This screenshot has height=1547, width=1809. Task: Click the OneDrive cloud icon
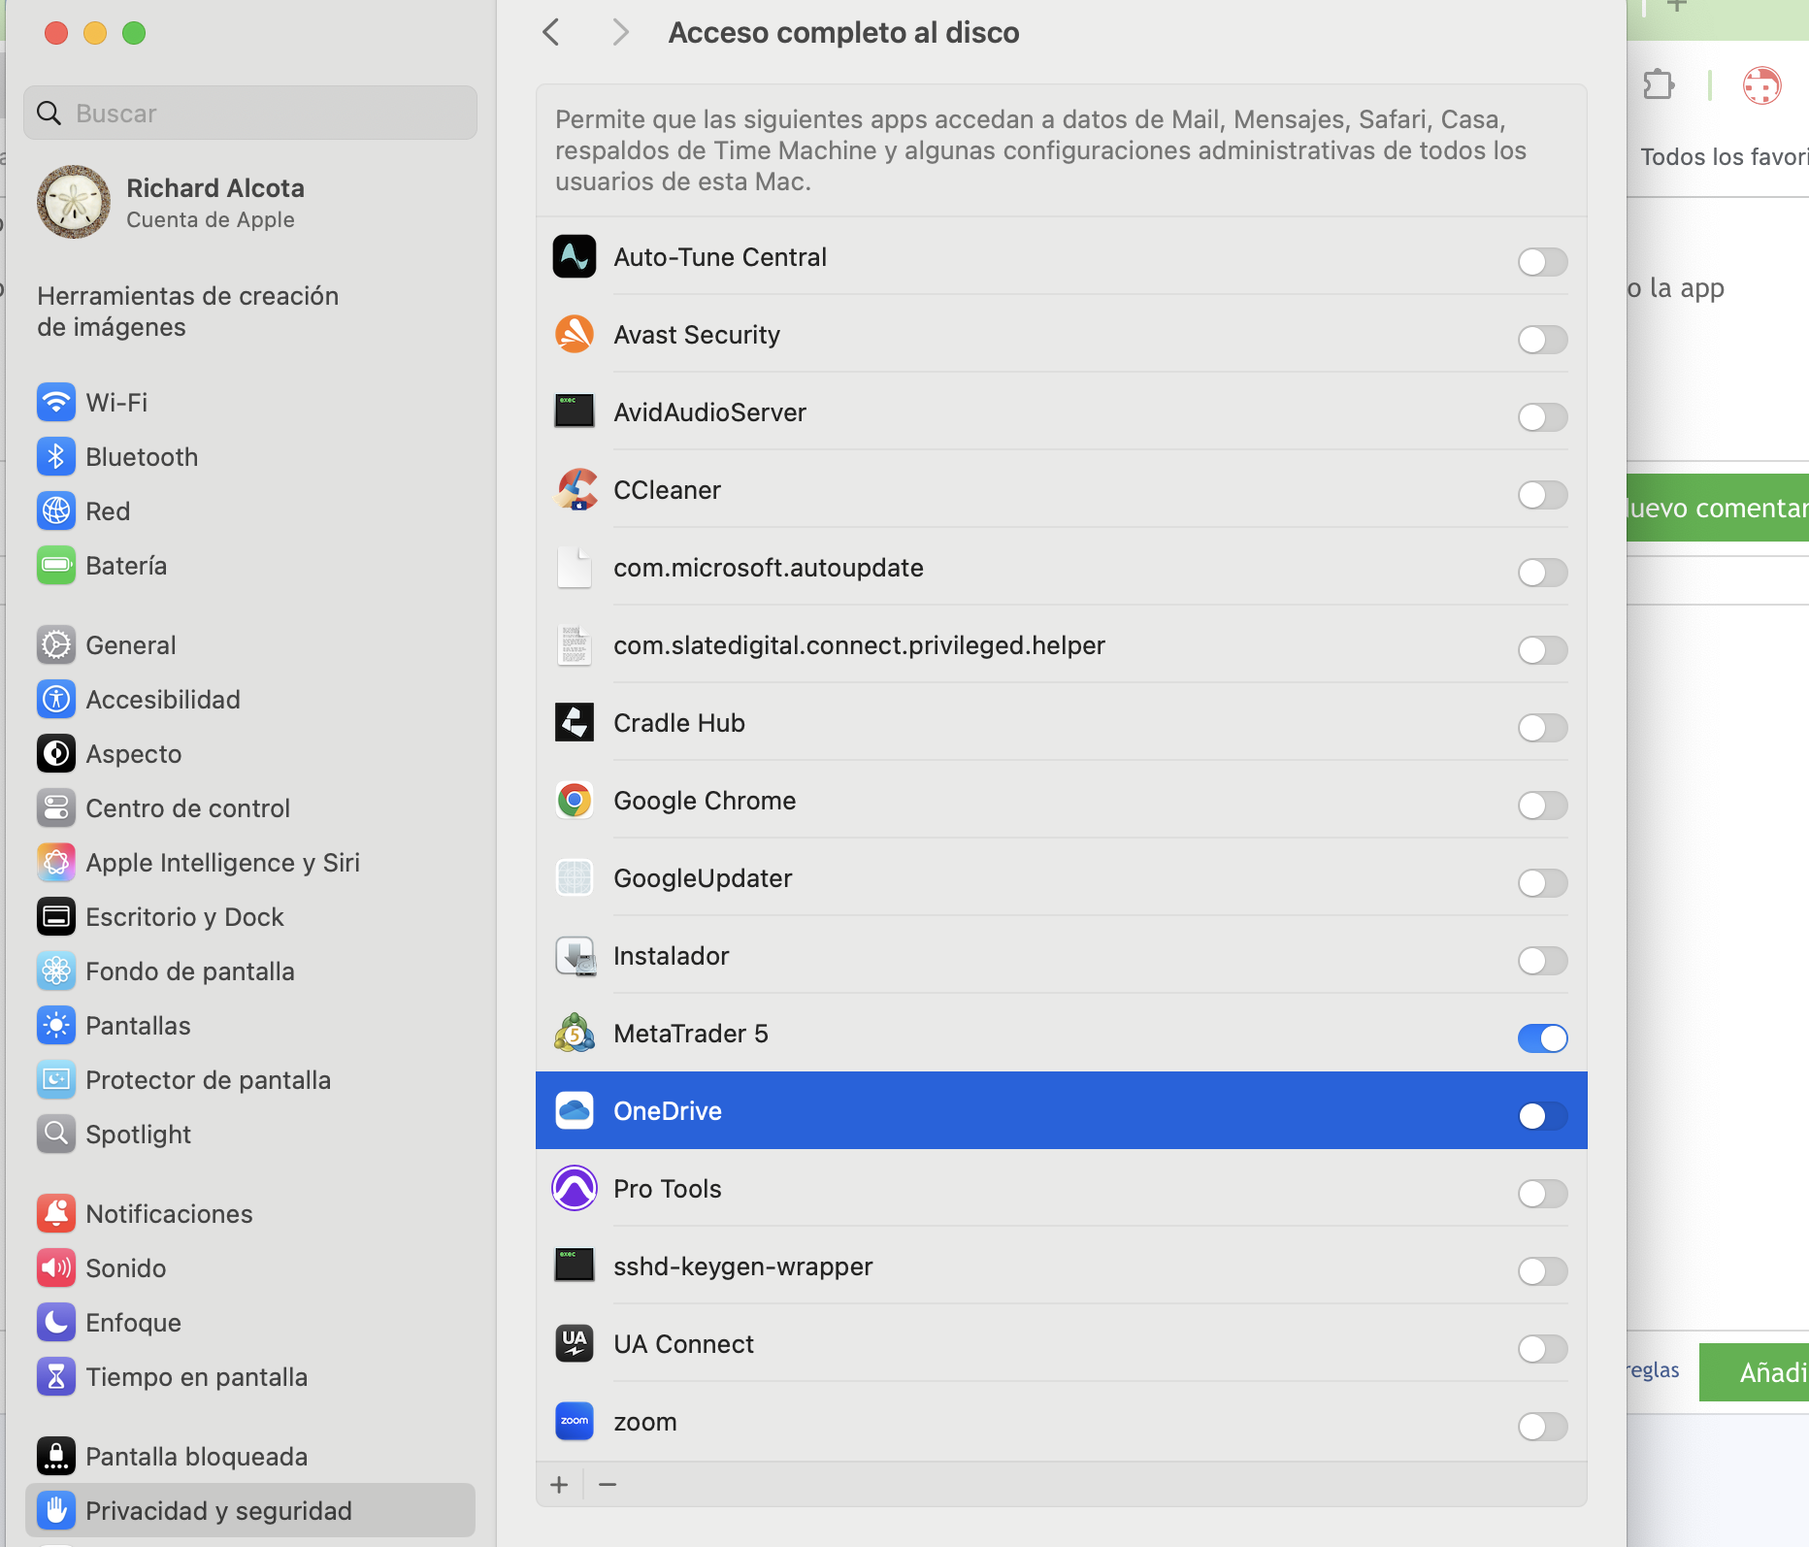tap(575, 1111)
